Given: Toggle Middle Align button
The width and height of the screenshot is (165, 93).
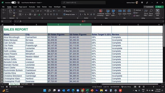Looking at the screenshot, I should click(x=48, y=11).
